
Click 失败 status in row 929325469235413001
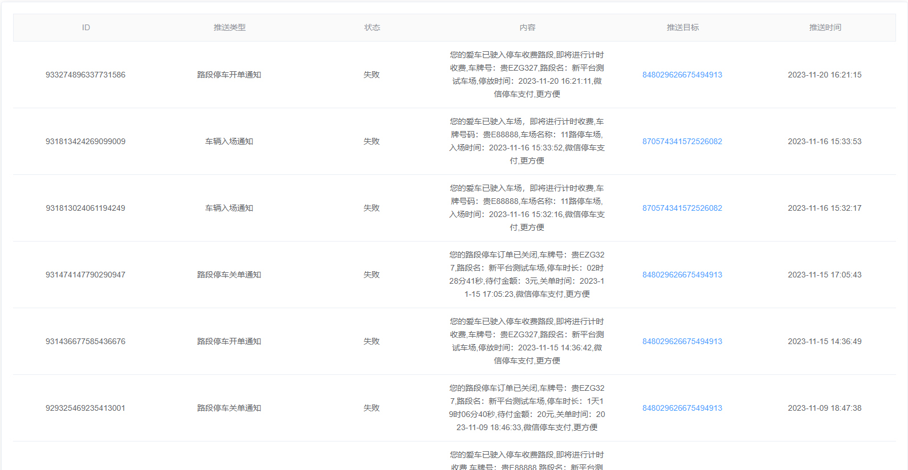point(372,408)
